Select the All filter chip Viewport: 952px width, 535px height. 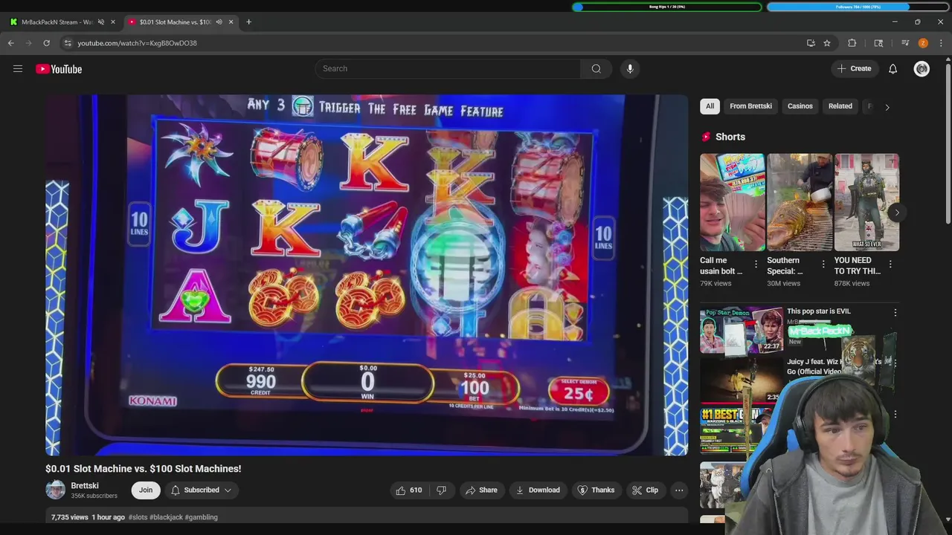(x=710, y=106)
